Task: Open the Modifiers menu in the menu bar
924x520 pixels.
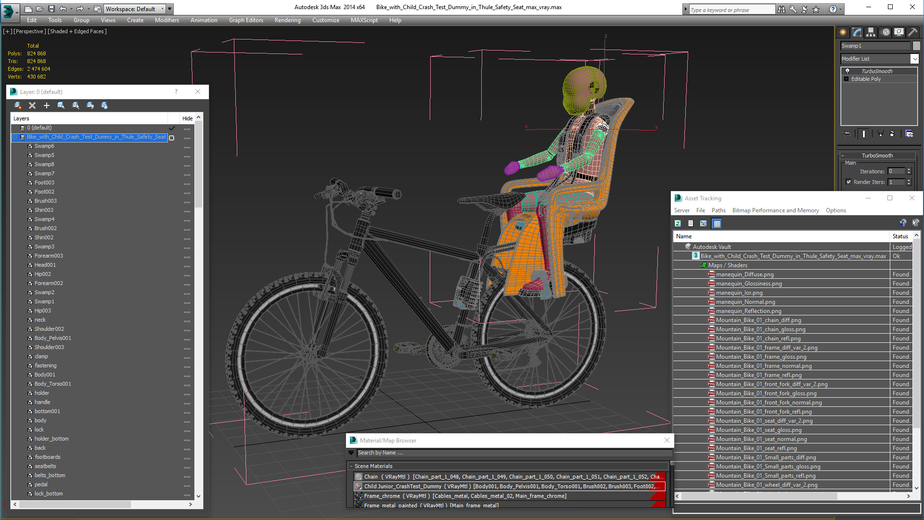Action: pyautogui.click(x=166, y=20)
